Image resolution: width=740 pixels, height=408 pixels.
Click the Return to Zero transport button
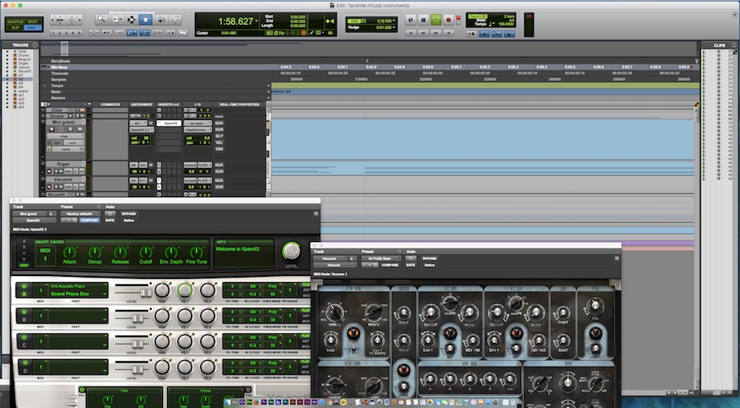click(x=411, y=33)
